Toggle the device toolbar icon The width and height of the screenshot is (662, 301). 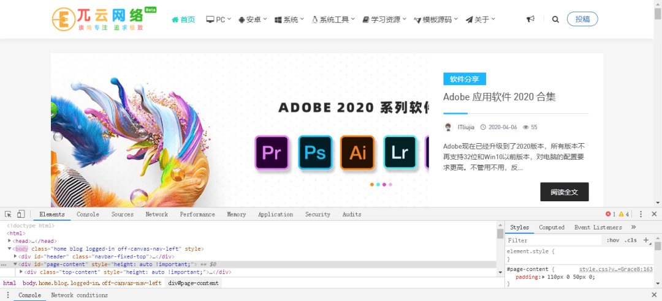click(x=21, y=214)
